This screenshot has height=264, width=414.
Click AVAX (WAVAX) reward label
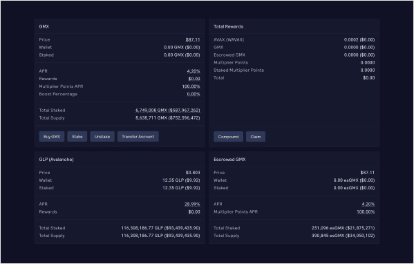(x=229, y=40)
